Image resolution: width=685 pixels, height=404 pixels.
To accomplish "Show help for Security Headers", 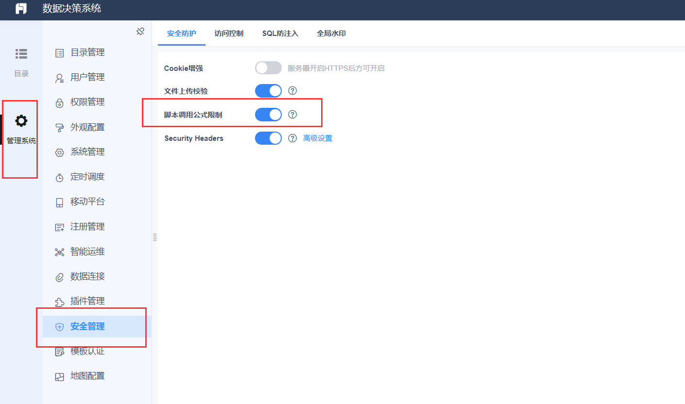I will [x=292, y=138].
